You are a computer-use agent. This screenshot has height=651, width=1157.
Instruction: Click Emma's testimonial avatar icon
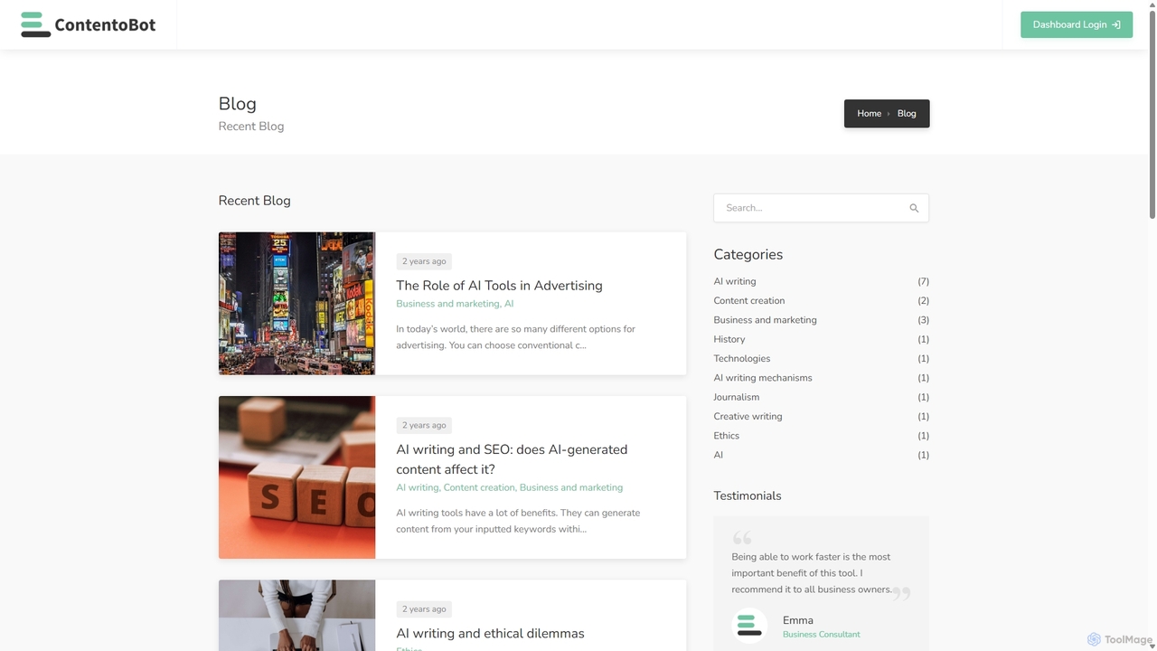pyautogui.click(x=749, y=626)
